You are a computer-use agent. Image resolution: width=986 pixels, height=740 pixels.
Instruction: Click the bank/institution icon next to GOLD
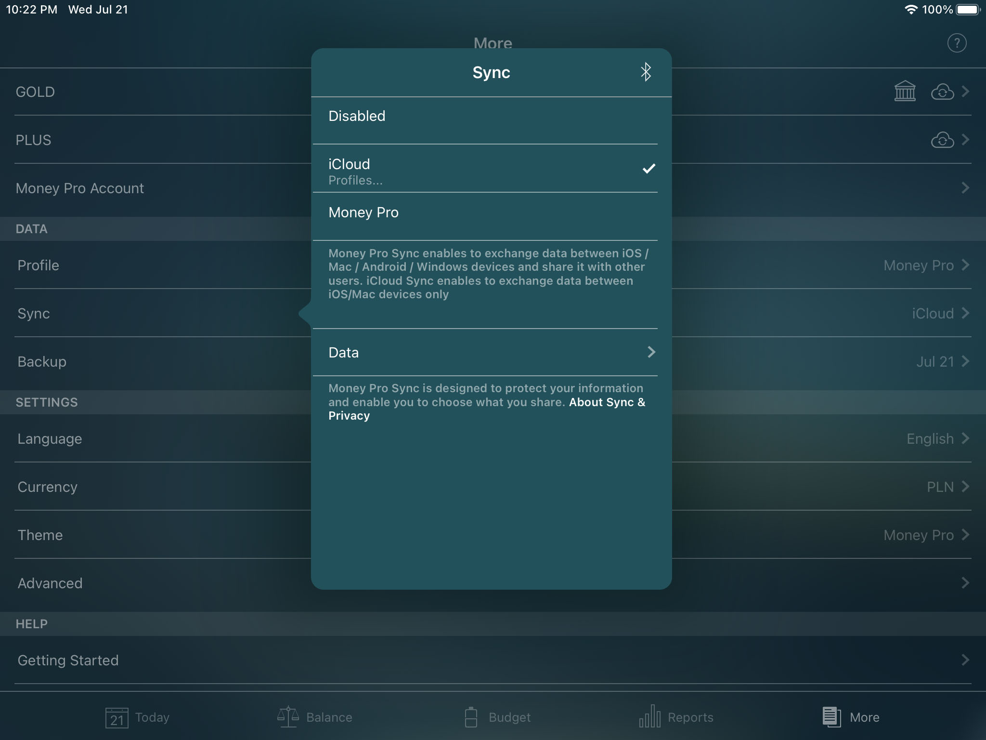pos(903,91)
